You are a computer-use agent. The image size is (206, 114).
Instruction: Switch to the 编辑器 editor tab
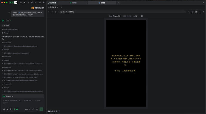[x=73, y=3]
